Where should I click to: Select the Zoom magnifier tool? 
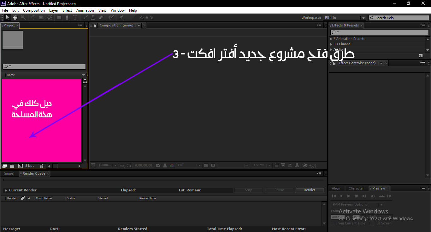pos(23,18)
